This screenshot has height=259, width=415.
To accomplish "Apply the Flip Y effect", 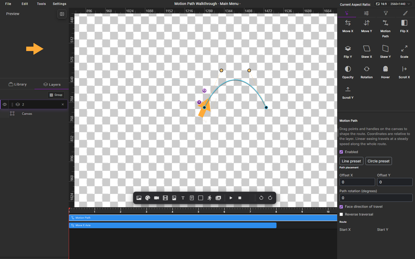I will coord(348,52).
